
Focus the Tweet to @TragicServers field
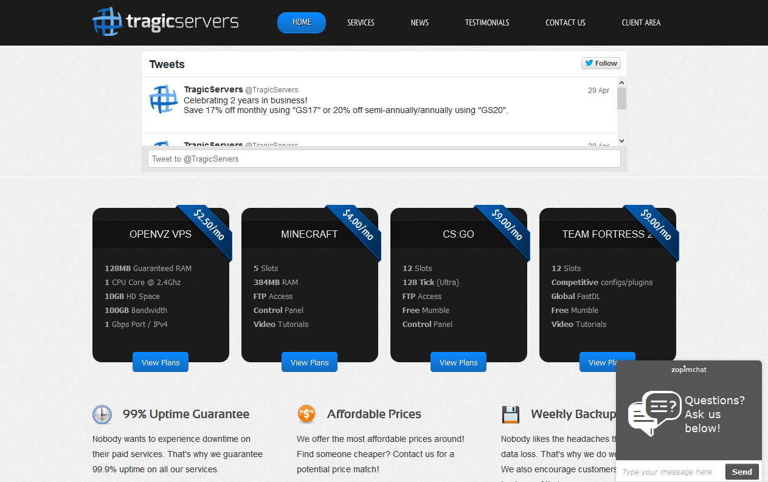(x=384, y=159)
